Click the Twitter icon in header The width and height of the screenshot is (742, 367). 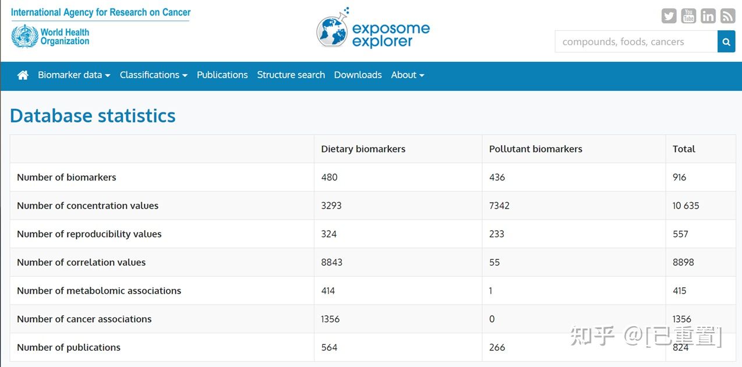(x=669, y=16)
